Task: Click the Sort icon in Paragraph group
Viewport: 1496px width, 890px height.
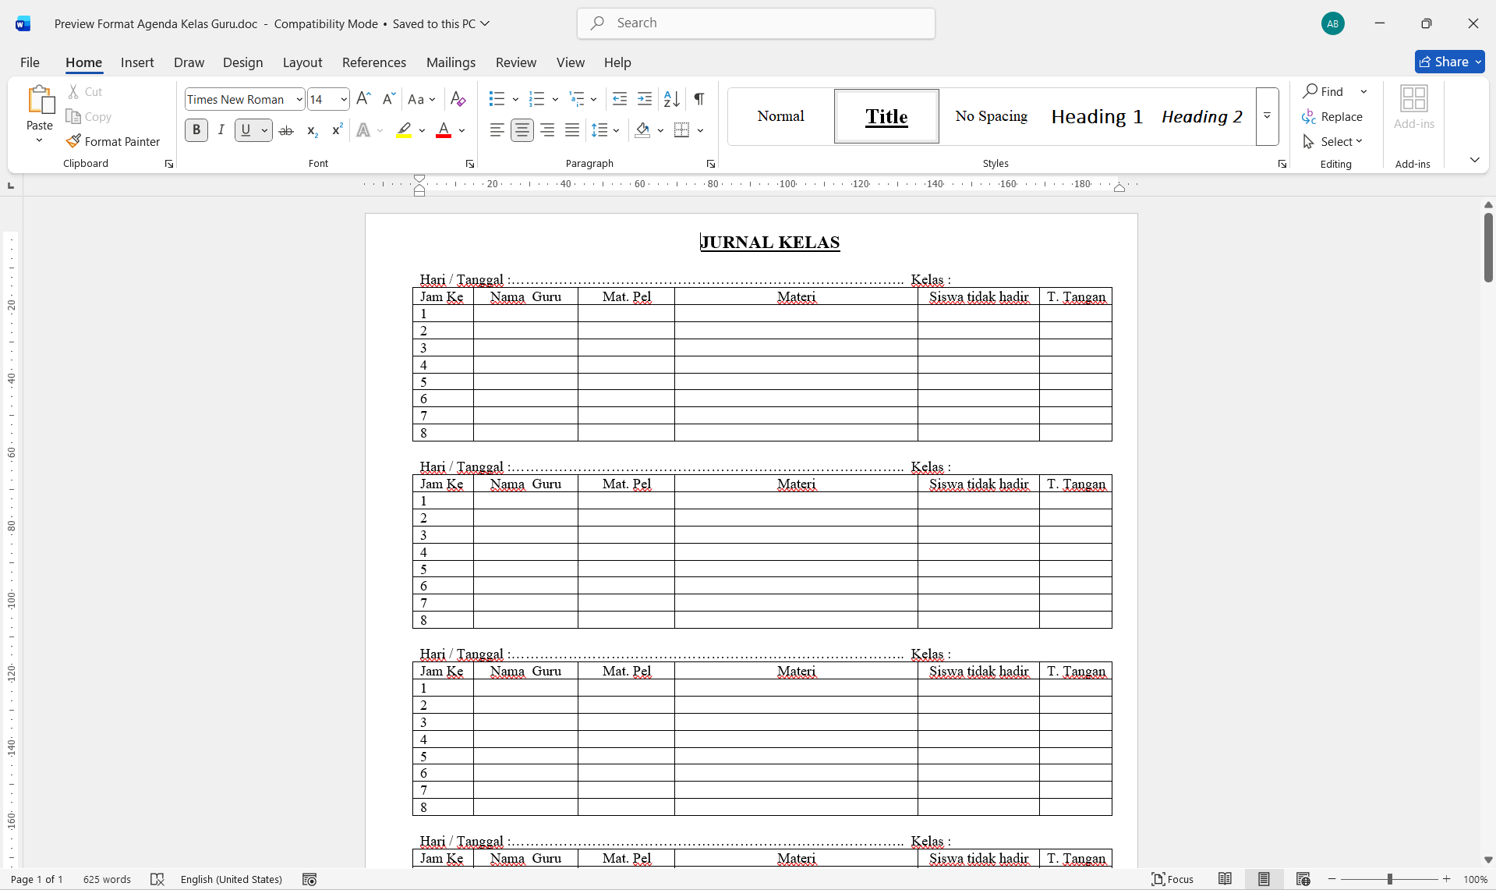Action: click(x=671, y=99)
